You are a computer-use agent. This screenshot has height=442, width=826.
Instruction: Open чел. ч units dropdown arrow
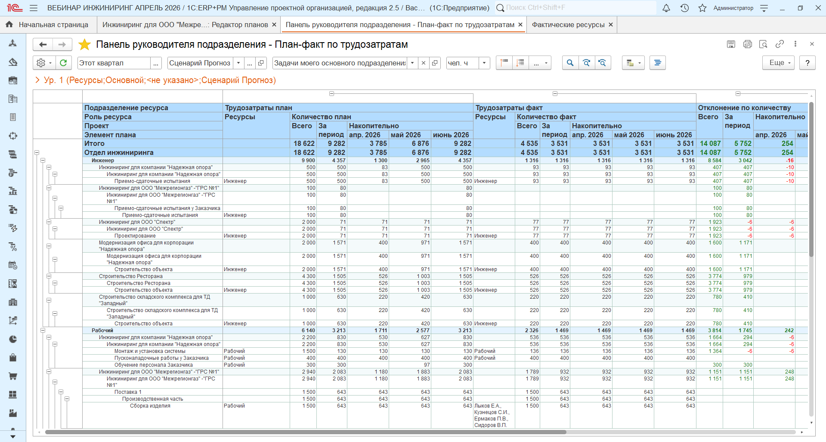click(485, 63)
